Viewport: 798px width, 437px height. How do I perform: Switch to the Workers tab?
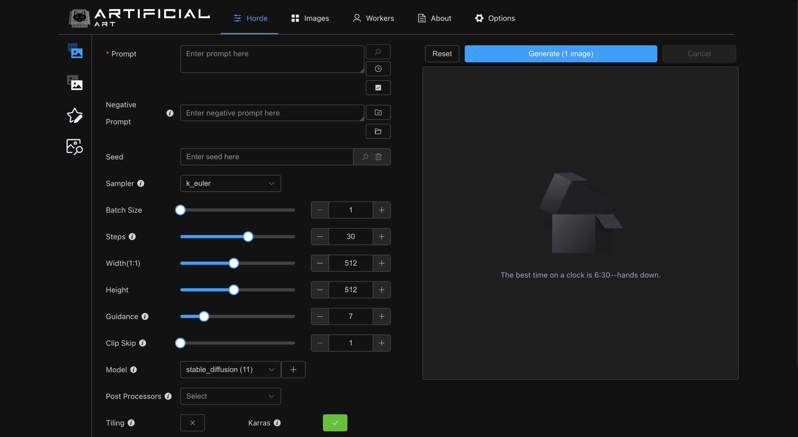click(x=373, y=18)
